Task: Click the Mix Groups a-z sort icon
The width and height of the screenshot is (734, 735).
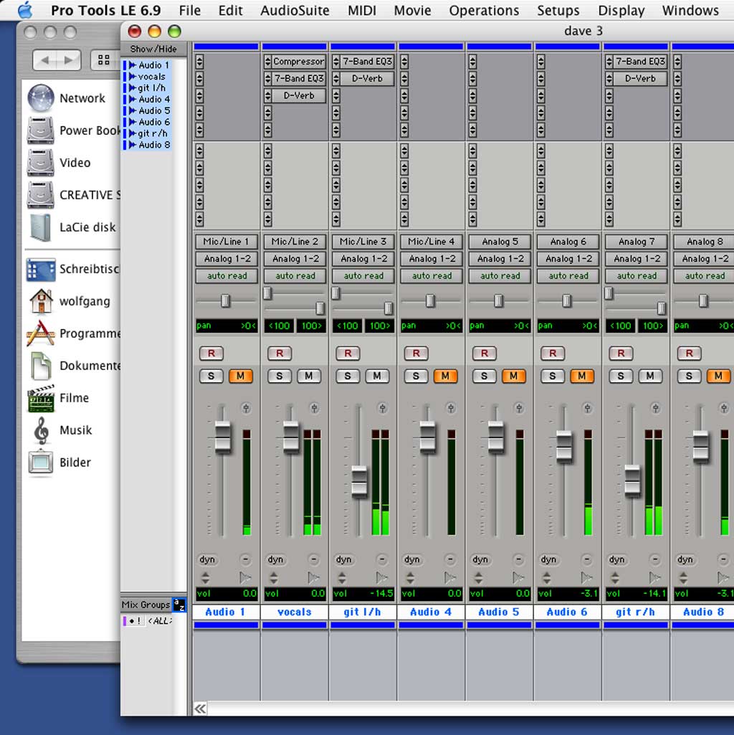Action: [179, 604]
